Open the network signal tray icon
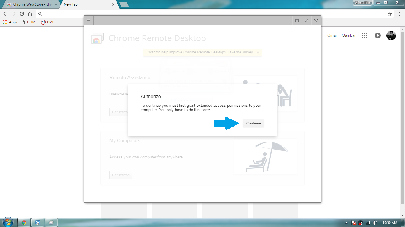 (x=368, y=223)
